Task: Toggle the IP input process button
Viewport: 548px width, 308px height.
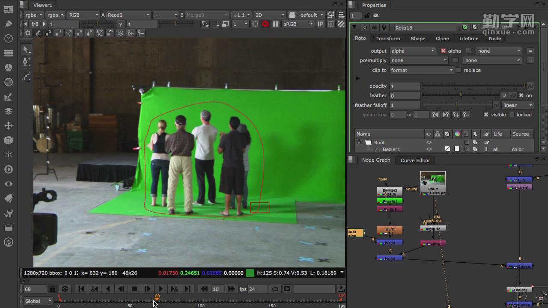Action: coord(320,24)
